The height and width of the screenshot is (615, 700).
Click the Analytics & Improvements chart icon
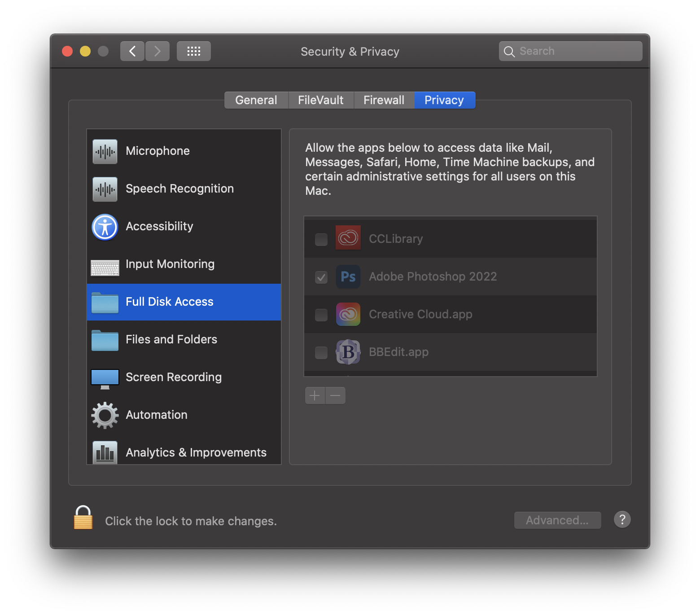point(104,453)
